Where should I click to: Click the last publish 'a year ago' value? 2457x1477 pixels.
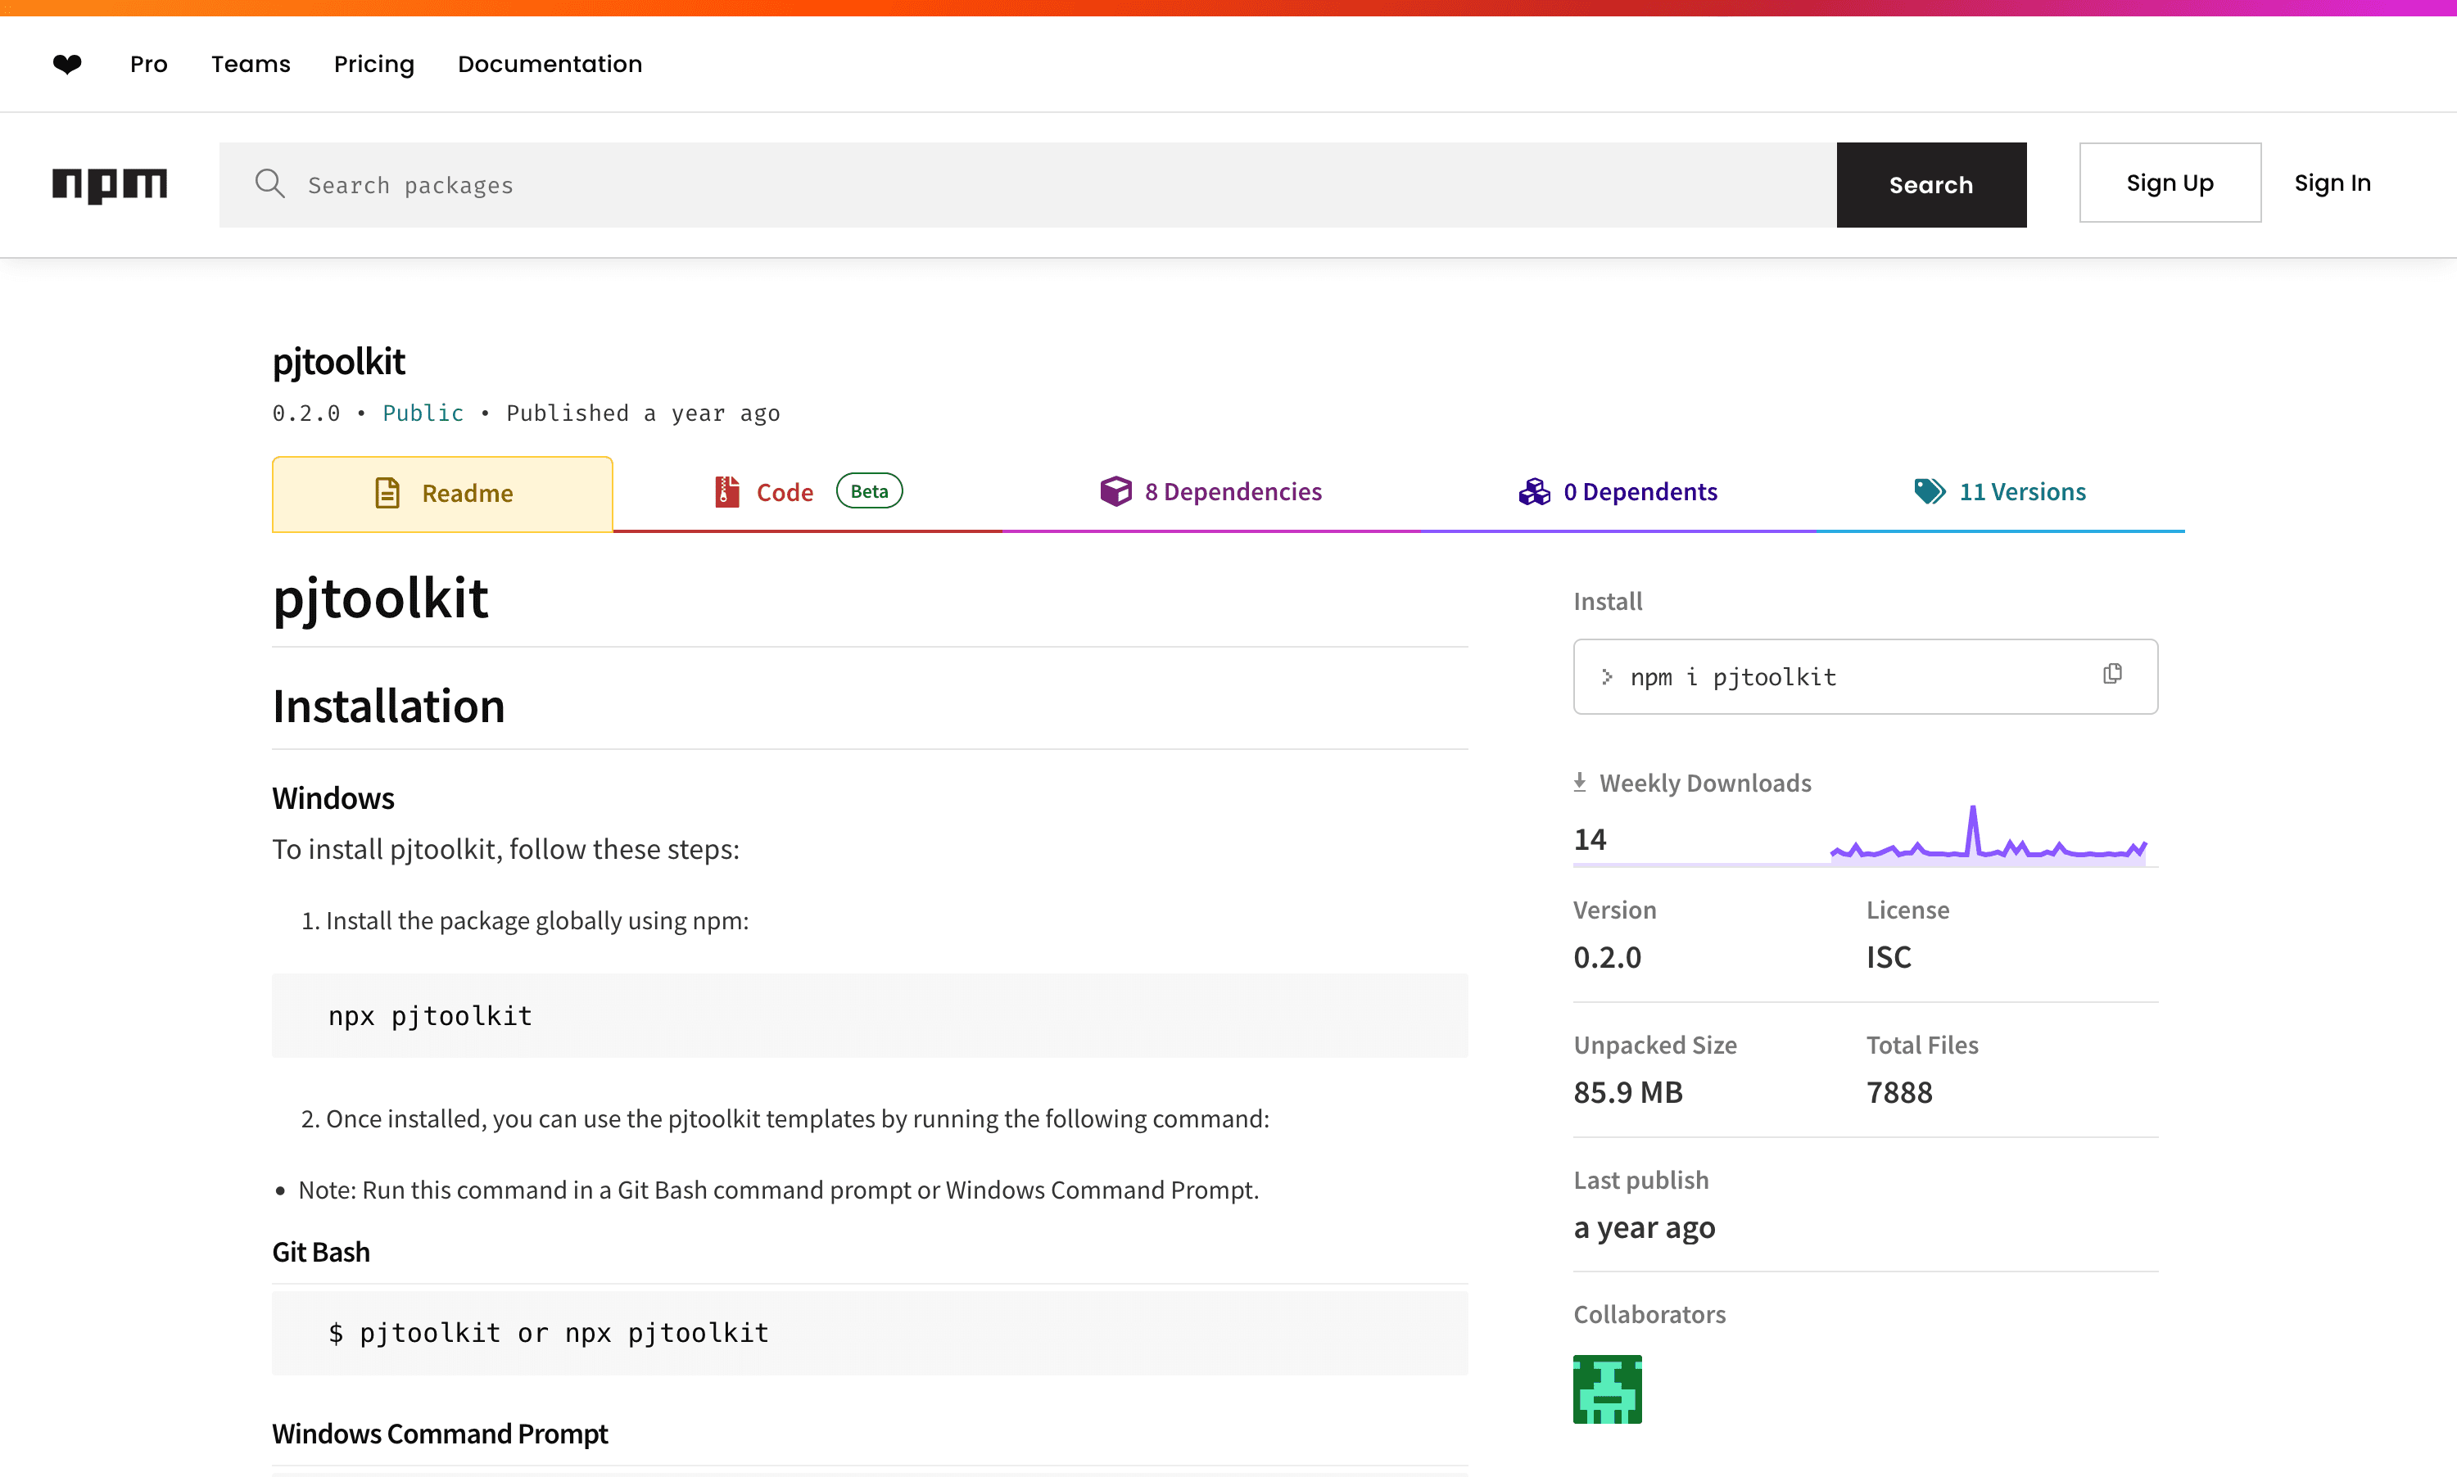pyautogui.click(x=1644, y=1227)
